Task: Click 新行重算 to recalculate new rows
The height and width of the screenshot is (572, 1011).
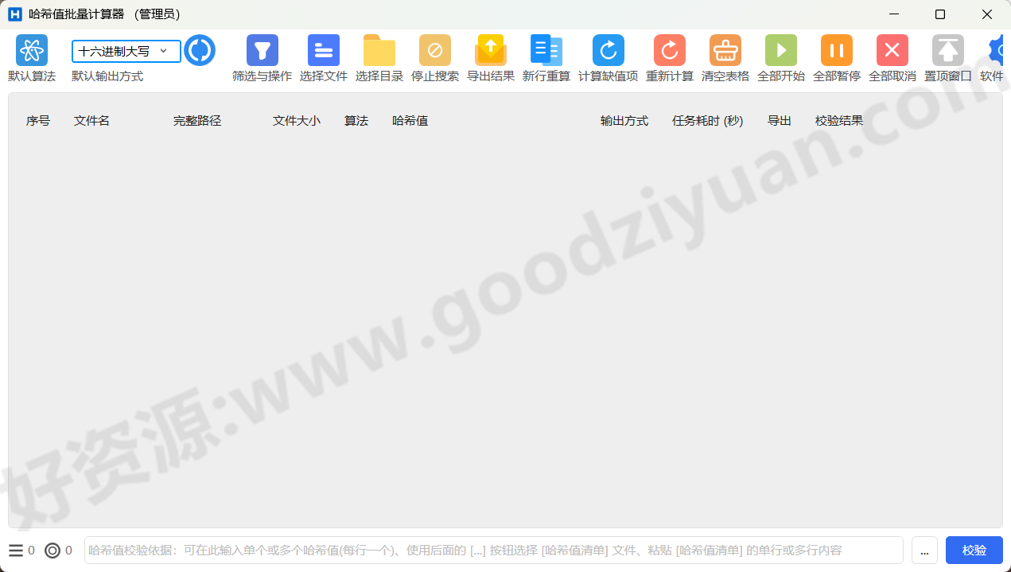Action: tap(546, 50)
